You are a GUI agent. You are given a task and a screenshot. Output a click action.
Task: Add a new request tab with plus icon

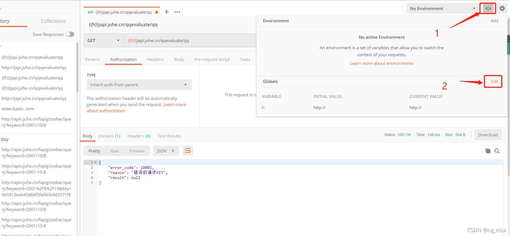tap(167, 12)
